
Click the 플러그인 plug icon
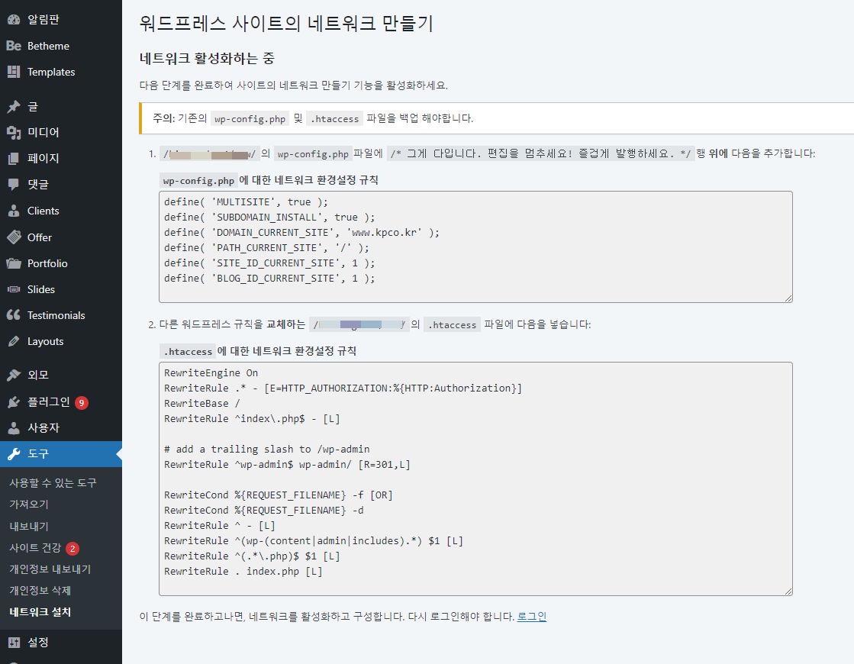[14, 402]
